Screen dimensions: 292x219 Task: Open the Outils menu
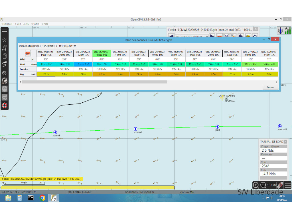tap(35, 24)
